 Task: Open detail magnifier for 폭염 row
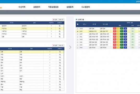(60, 90)
